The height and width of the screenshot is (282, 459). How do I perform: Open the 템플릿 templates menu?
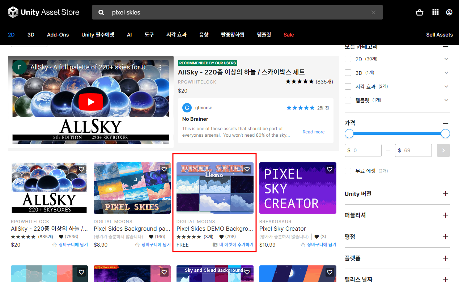tap(264, 35)
